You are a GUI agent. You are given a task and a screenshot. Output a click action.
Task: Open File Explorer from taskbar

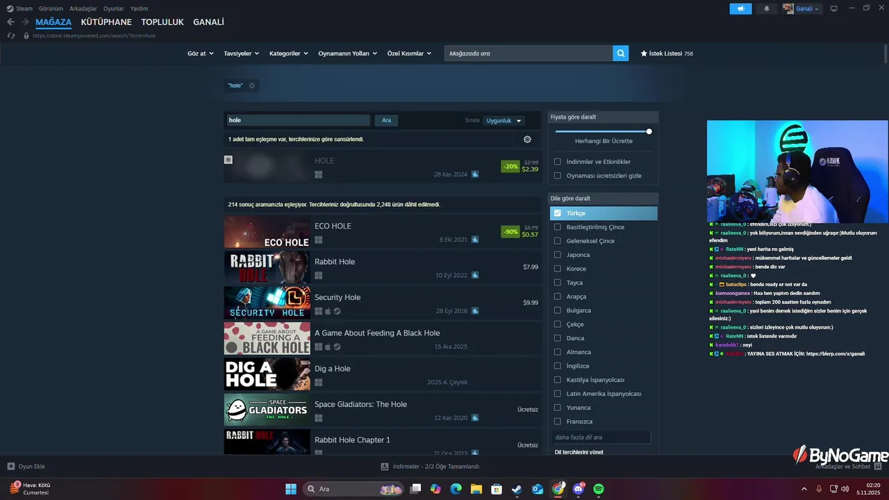[476, 489]
